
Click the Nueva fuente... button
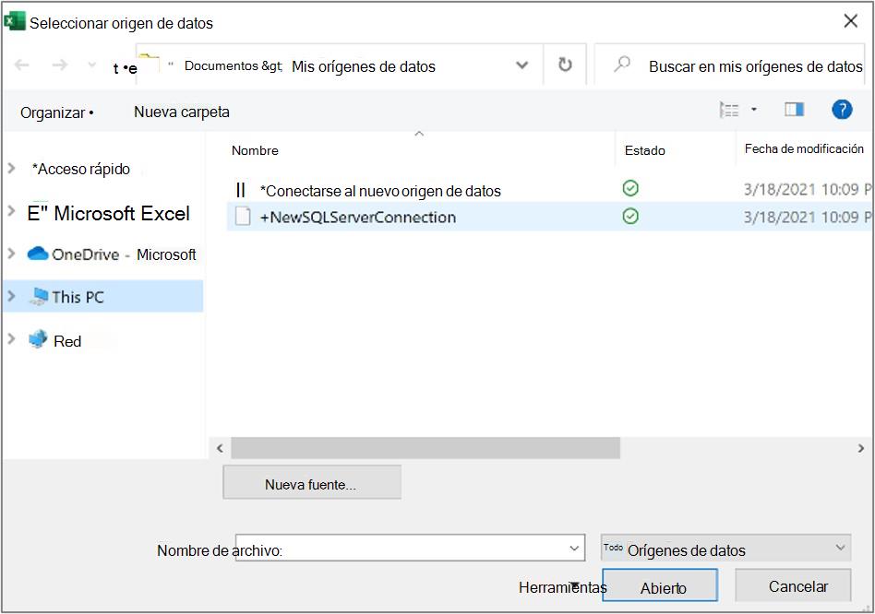312,482
